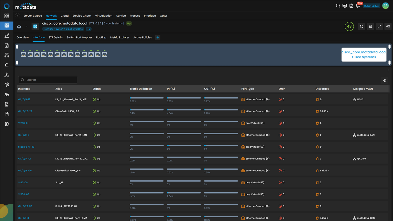393x221 pixels.
Task: Open the Metric Explorer tab
Action: click(120, 37)
